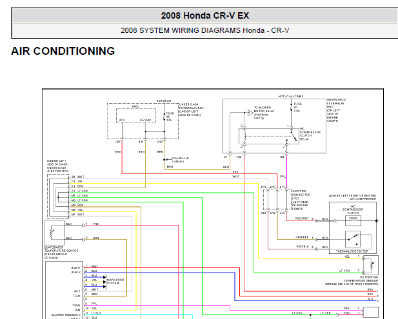Click the 'MICU' label in the dashed box

[x=136, y=106]
